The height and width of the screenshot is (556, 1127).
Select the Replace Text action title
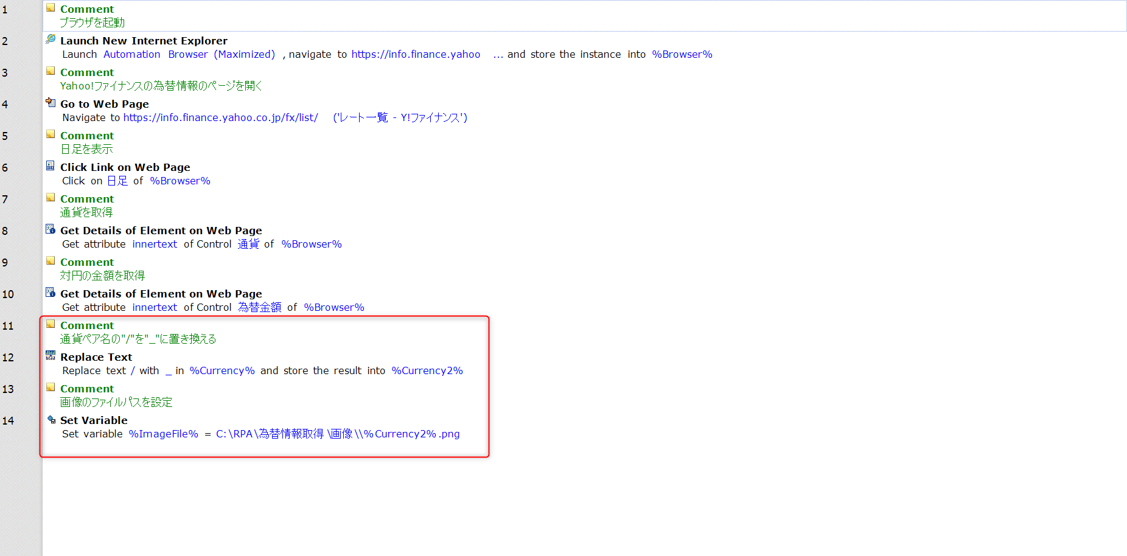pos(96,357)
